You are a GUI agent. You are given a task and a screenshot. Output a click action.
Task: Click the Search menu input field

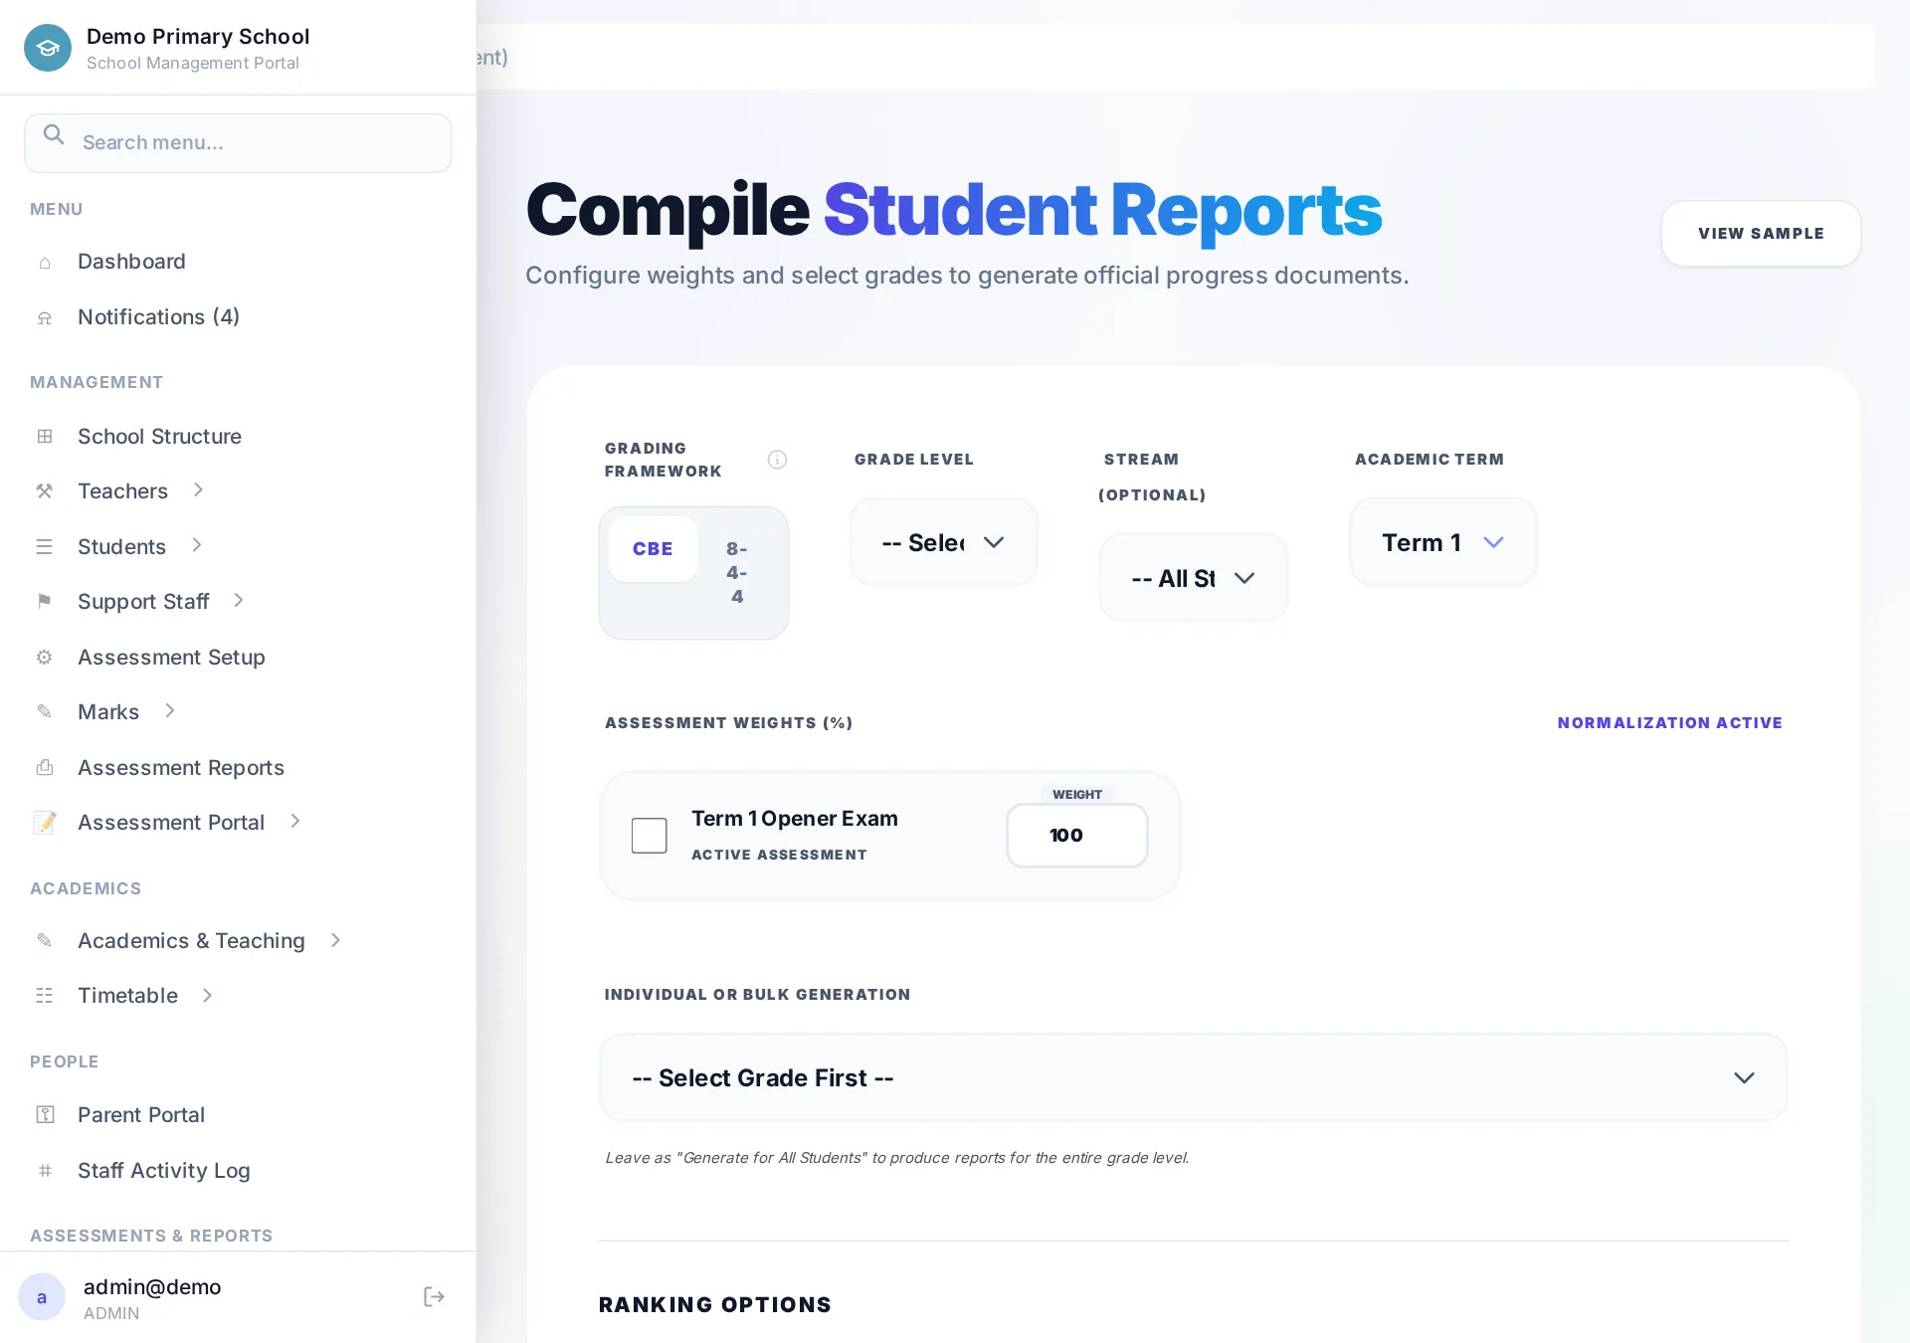tap(238, 142)
